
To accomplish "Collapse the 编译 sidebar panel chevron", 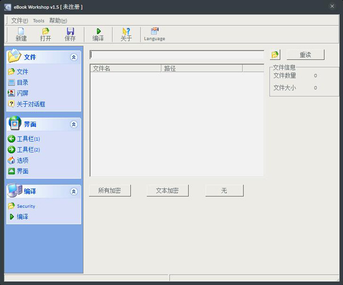I will pos(74,191).
